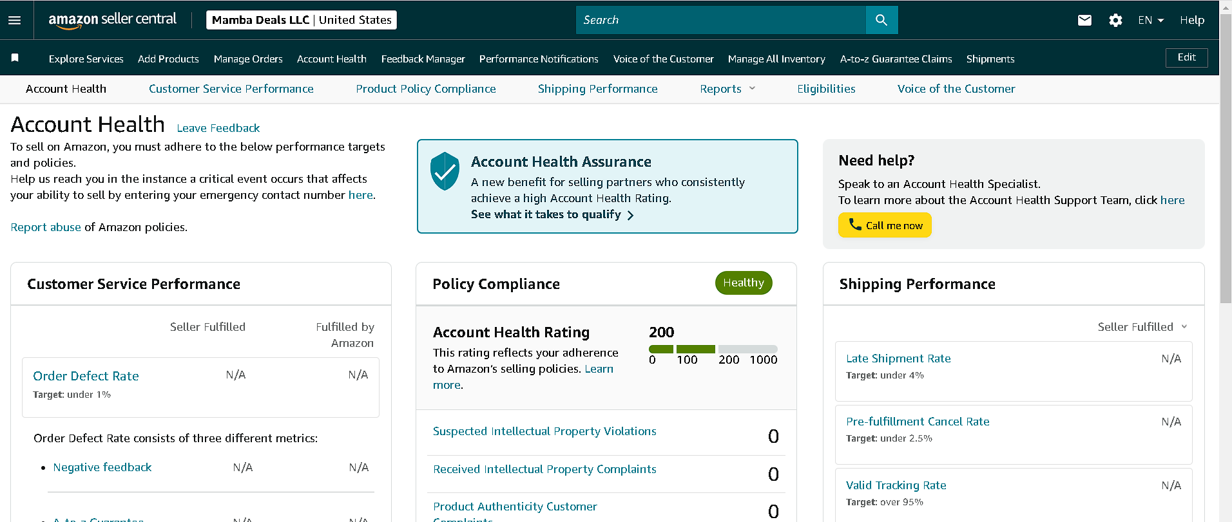Click the bookmark icon in the favorites bar
Viewport: 1232px width, 522px height.
(15, 58)
